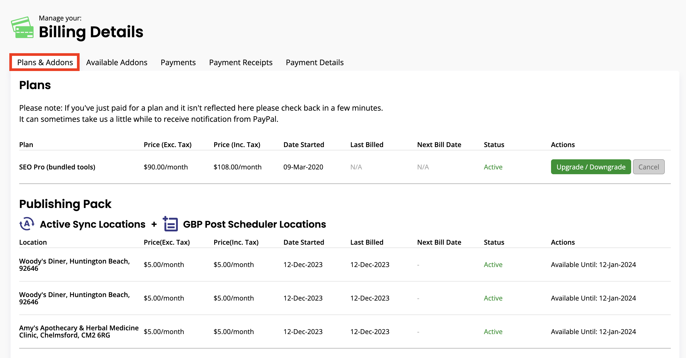This screenshot has width=686, height=358.
Task: Click the Plan column header
Action: click(x=26, y=144)
